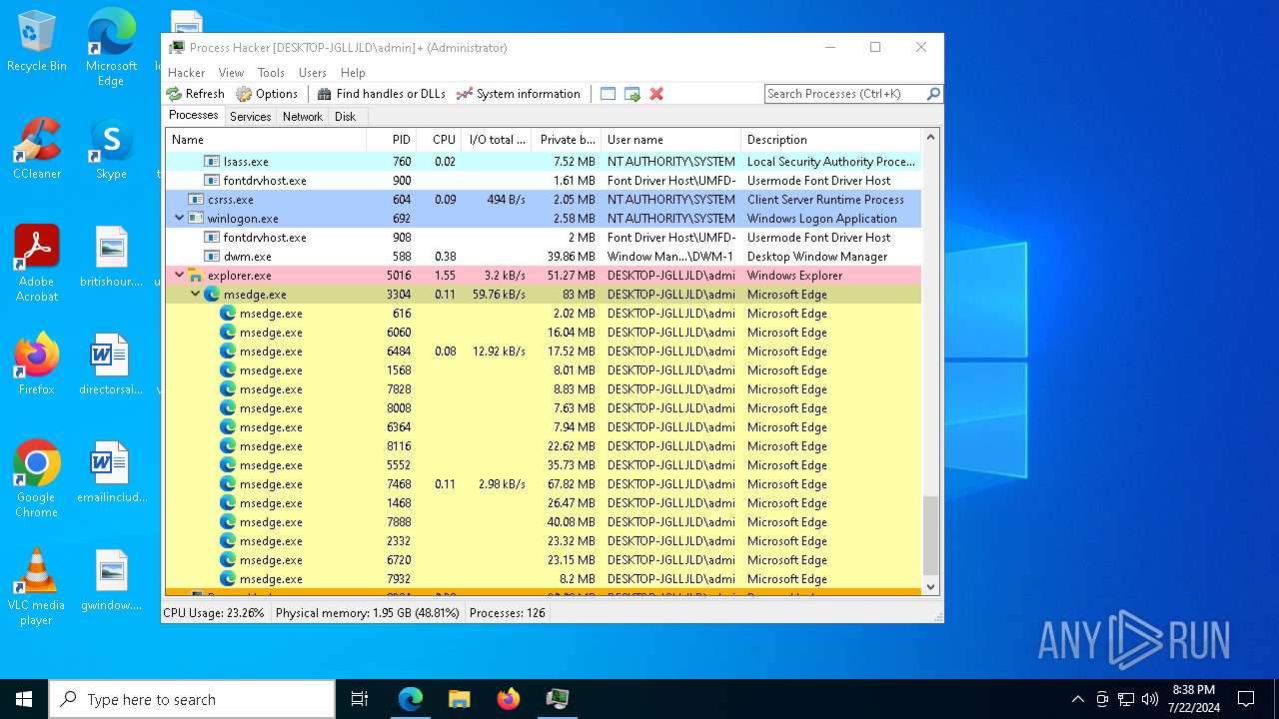1279x719 pixels.
Task: Click Process Hacker taskbar icon
Action: coord(557,699)
